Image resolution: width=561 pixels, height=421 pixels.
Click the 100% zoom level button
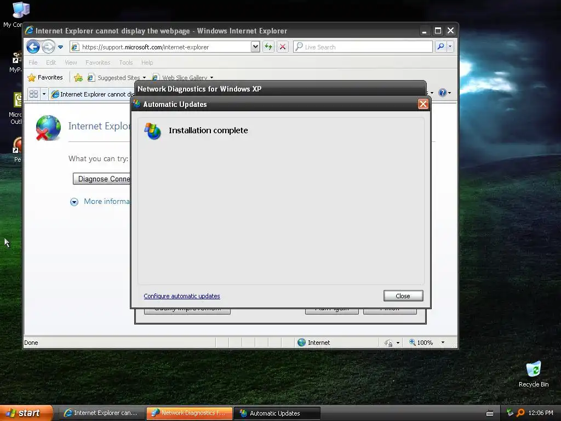[421, 342]
